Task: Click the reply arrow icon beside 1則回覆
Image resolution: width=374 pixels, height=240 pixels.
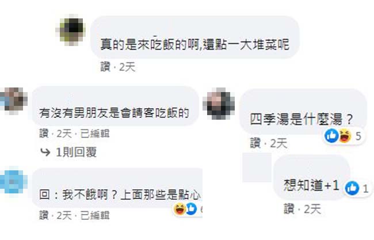Action: 45,152
